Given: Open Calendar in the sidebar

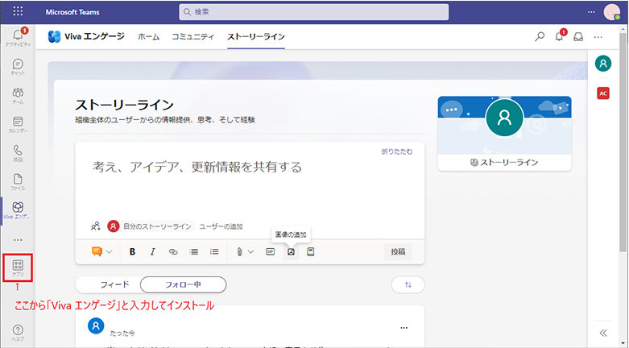Looking at the screenshot, I should pos(18,124).
